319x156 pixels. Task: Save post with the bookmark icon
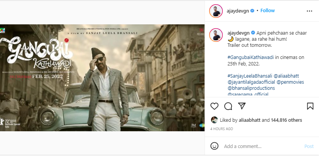(310, 106)
